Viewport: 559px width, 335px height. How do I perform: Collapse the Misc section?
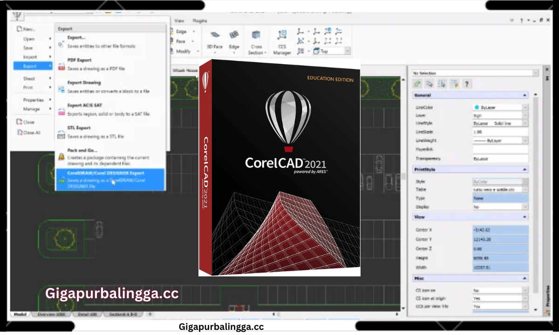click(525, 278)
